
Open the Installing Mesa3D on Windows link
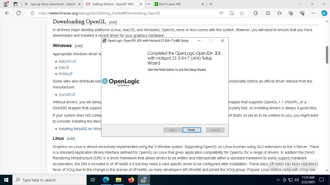coord(80,129)
